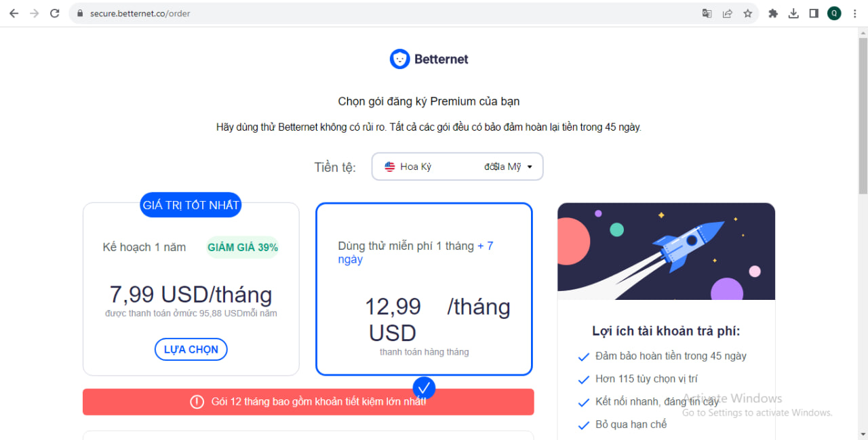This screenshot has height=440, width=868.
Task: Open the currency dropdown showing Hoa Kỳ
Action: 457,167
